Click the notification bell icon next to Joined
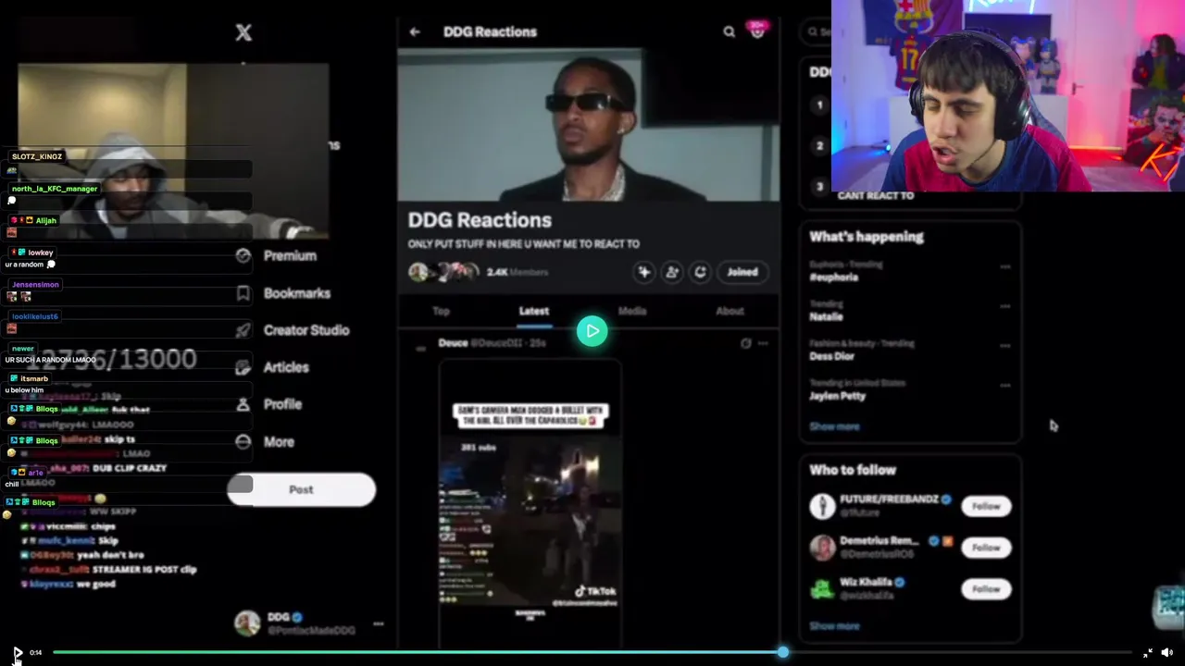This screenshot has width=1185, height=666. point(700,272)
